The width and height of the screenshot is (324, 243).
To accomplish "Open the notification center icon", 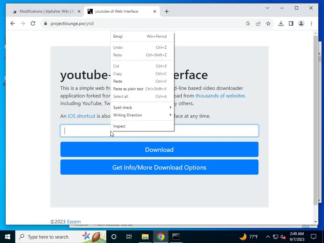I will (314, 237).
